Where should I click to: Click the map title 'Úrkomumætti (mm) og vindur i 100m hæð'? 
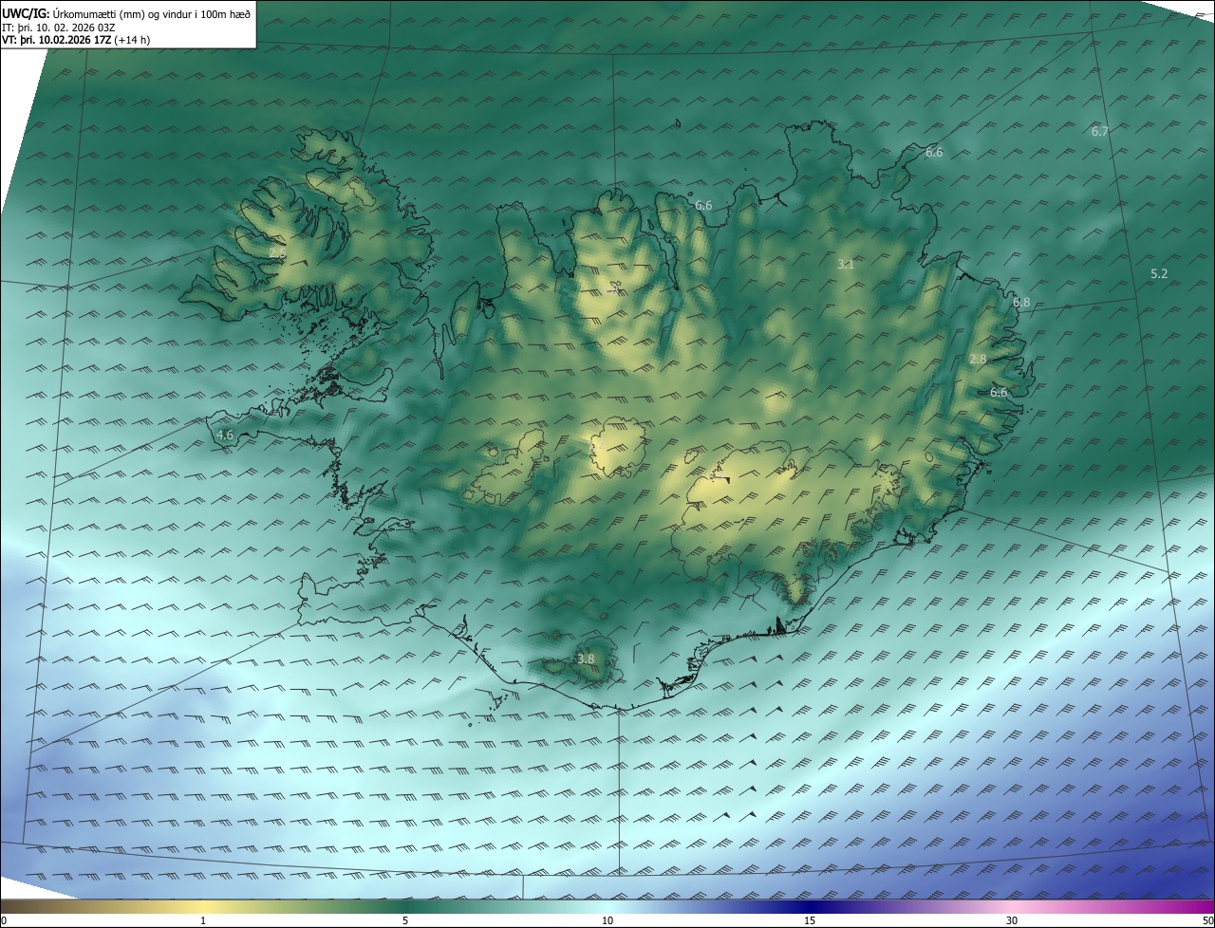pos(150,12)
